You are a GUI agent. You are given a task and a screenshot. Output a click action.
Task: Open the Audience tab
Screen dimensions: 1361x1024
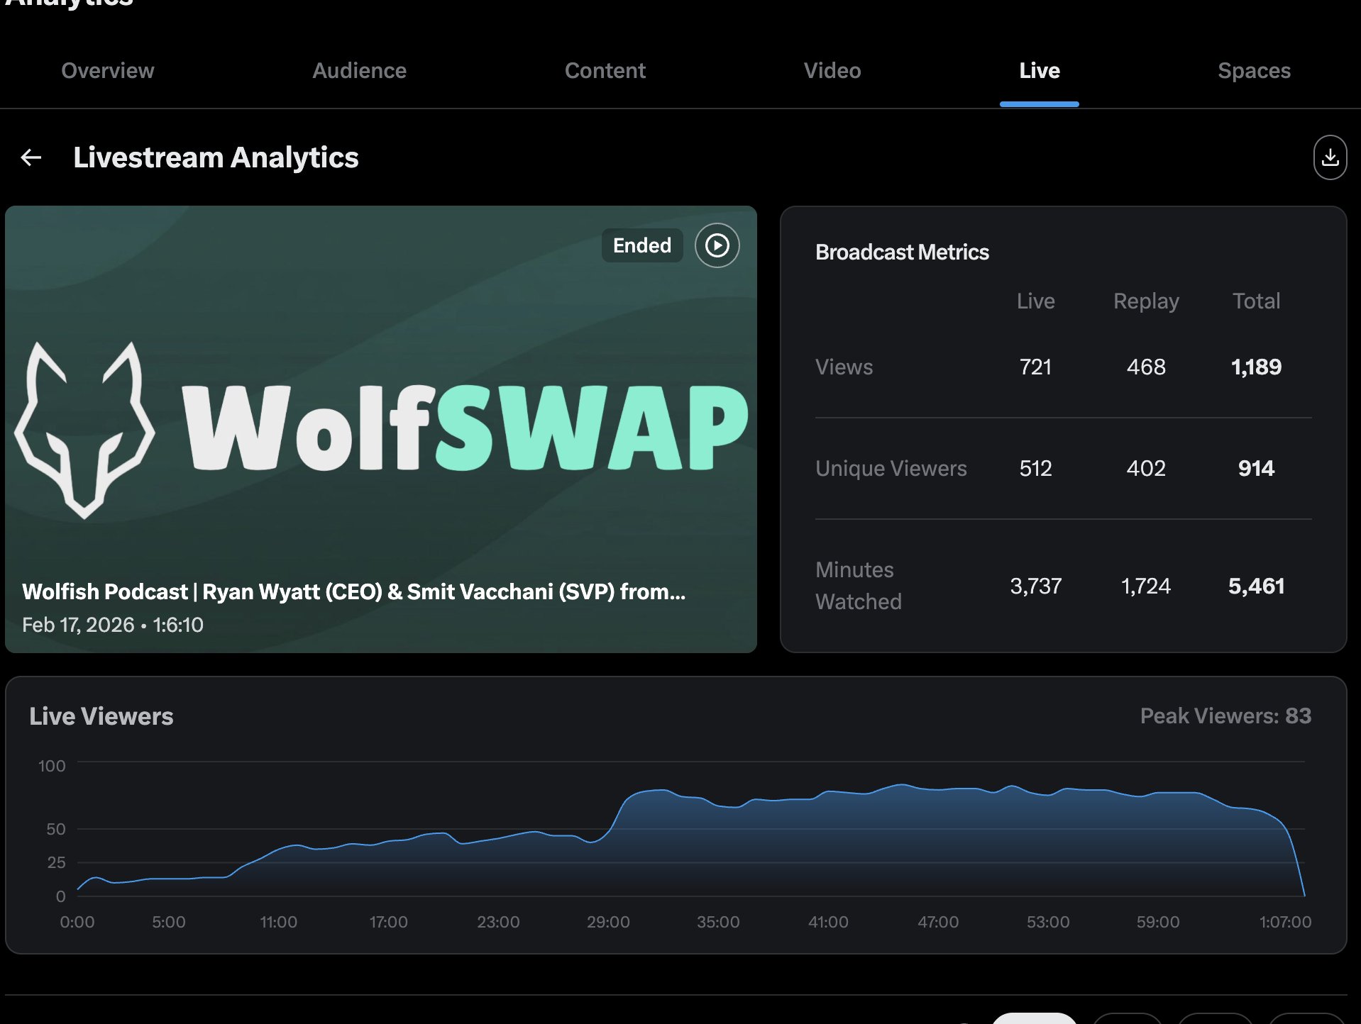[x=359, y=71]
